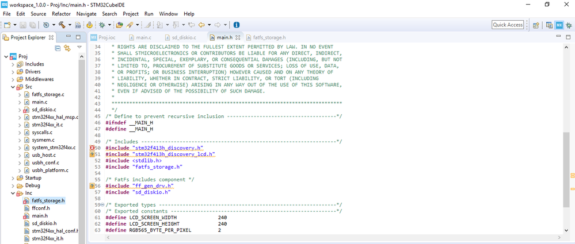
Task: Open the File menu
Action: 6,14
